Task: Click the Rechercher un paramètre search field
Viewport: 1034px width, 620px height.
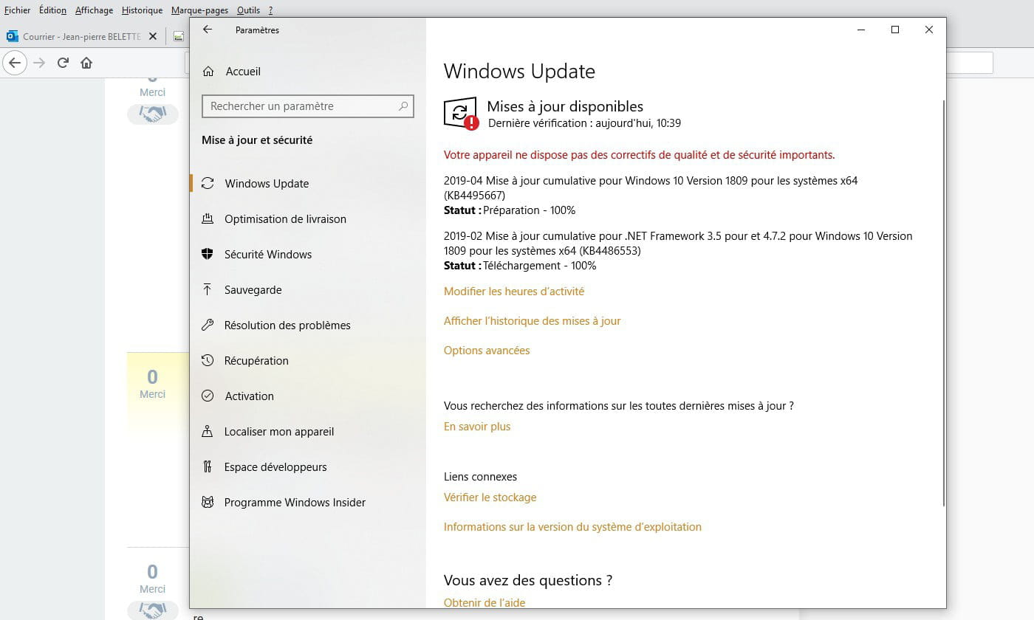Action: (308, 106)
